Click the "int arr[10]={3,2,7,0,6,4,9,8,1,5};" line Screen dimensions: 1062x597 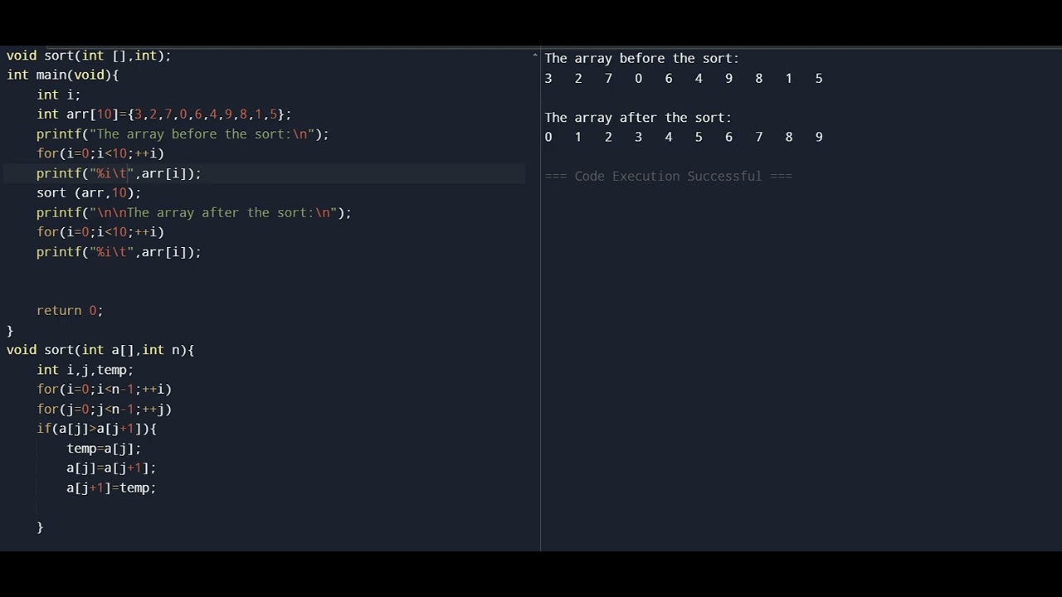pyautogui.click(x=164, y=114)
